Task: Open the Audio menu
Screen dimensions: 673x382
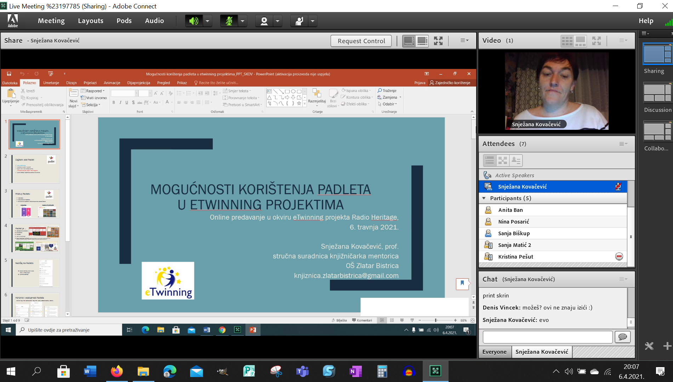Action: 154,21
